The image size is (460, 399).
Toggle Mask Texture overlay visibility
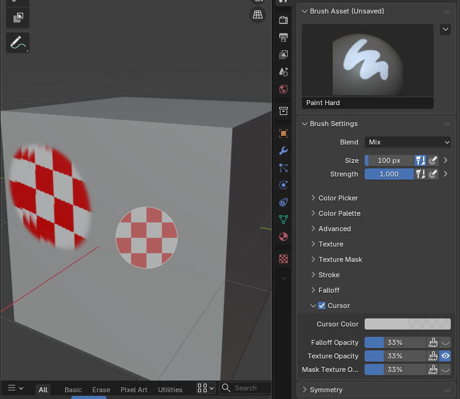coord(445,369)
